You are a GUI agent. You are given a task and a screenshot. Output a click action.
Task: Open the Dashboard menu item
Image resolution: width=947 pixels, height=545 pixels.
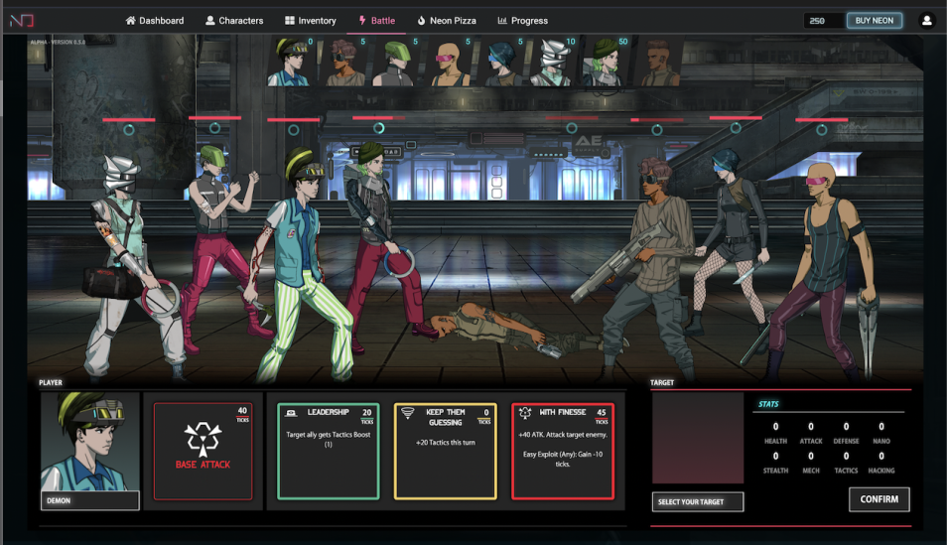pos(155,21)
